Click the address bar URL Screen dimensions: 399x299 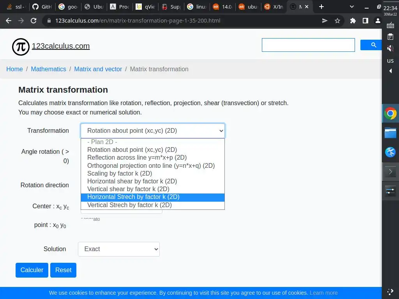(x=138, y=21)
